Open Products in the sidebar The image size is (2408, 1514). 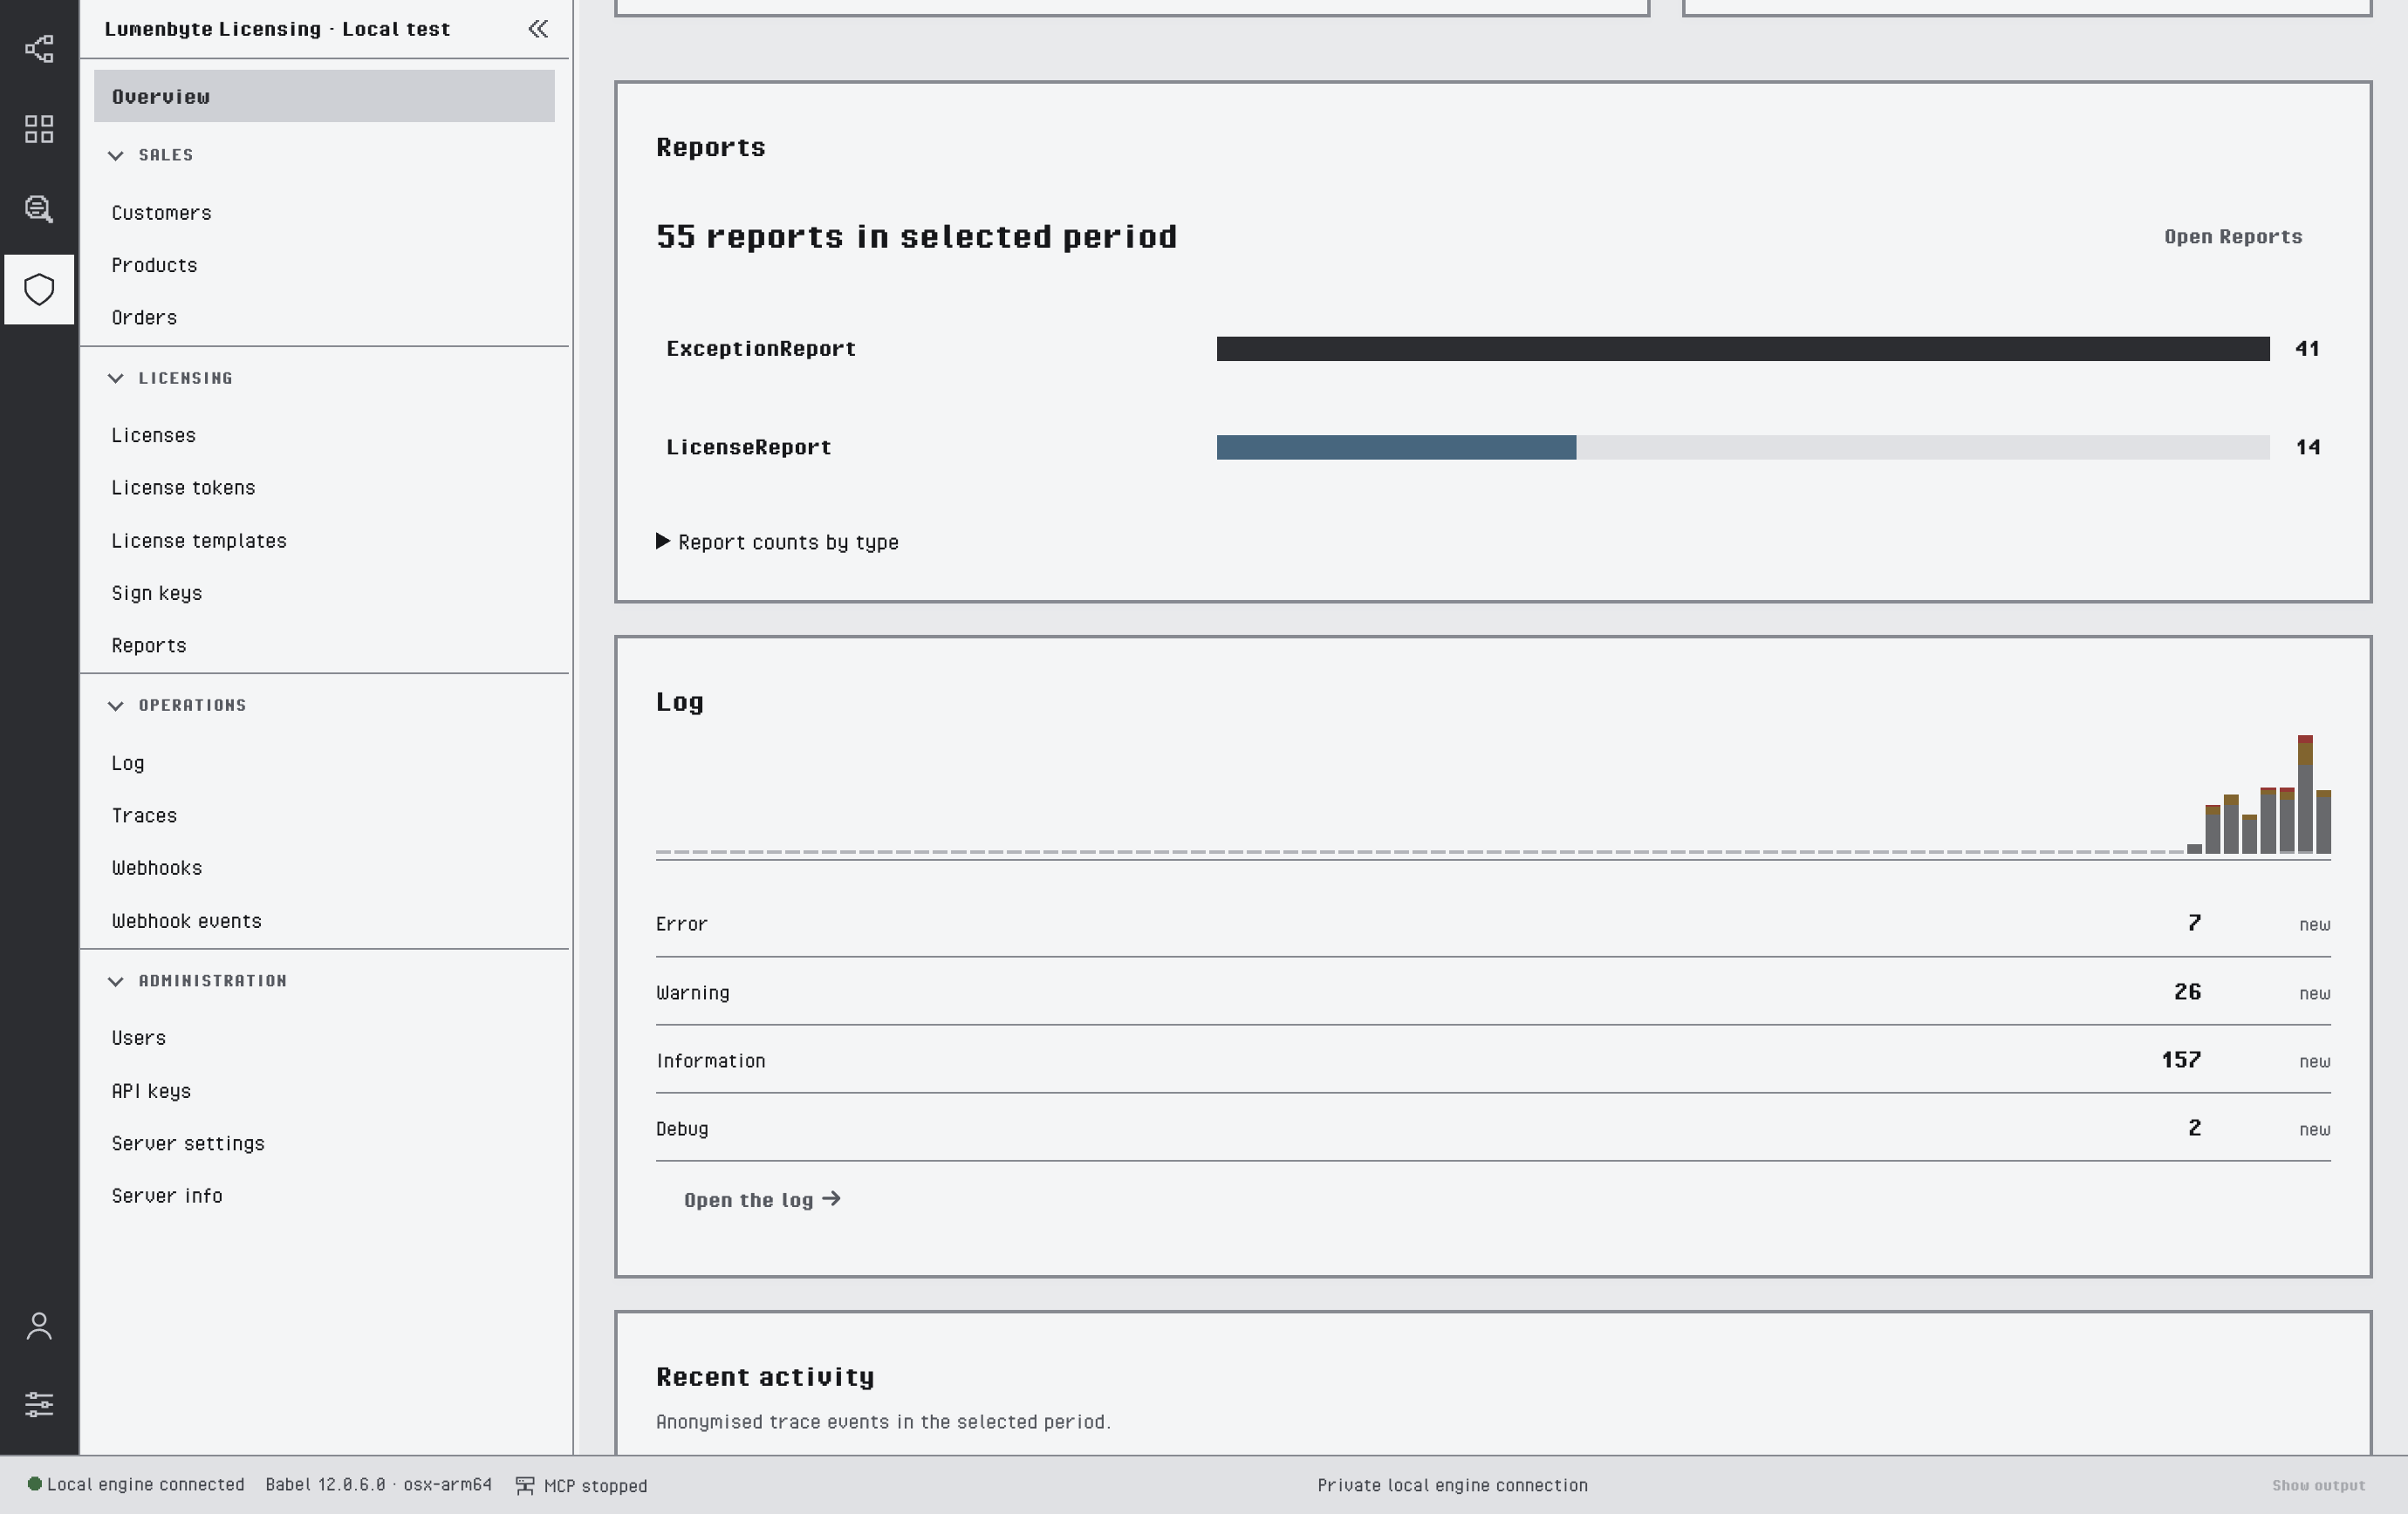[154, 266]
